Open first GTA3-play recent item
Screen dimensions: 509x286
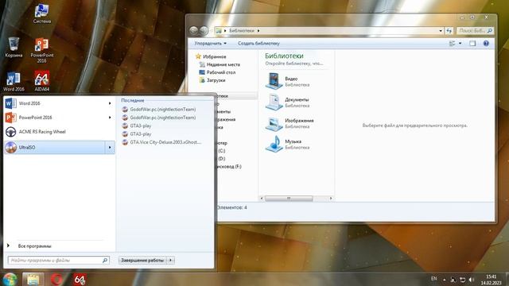coord(137,126)
